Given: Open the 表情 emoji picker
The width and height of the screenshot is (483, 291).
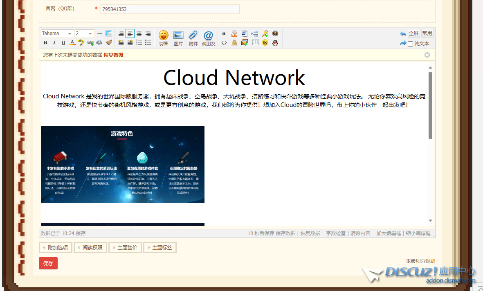Looking at the screenshot, I should click(x=163, y=38).
